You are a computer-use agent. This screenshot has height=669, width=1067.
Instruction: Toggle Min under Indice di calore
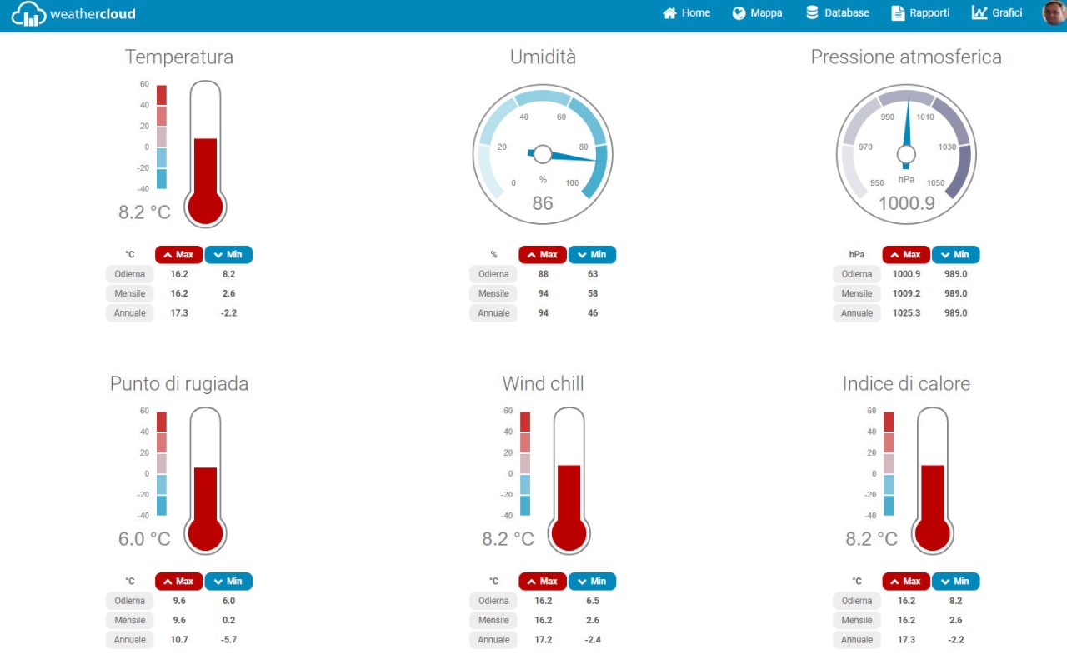(955, 582)
